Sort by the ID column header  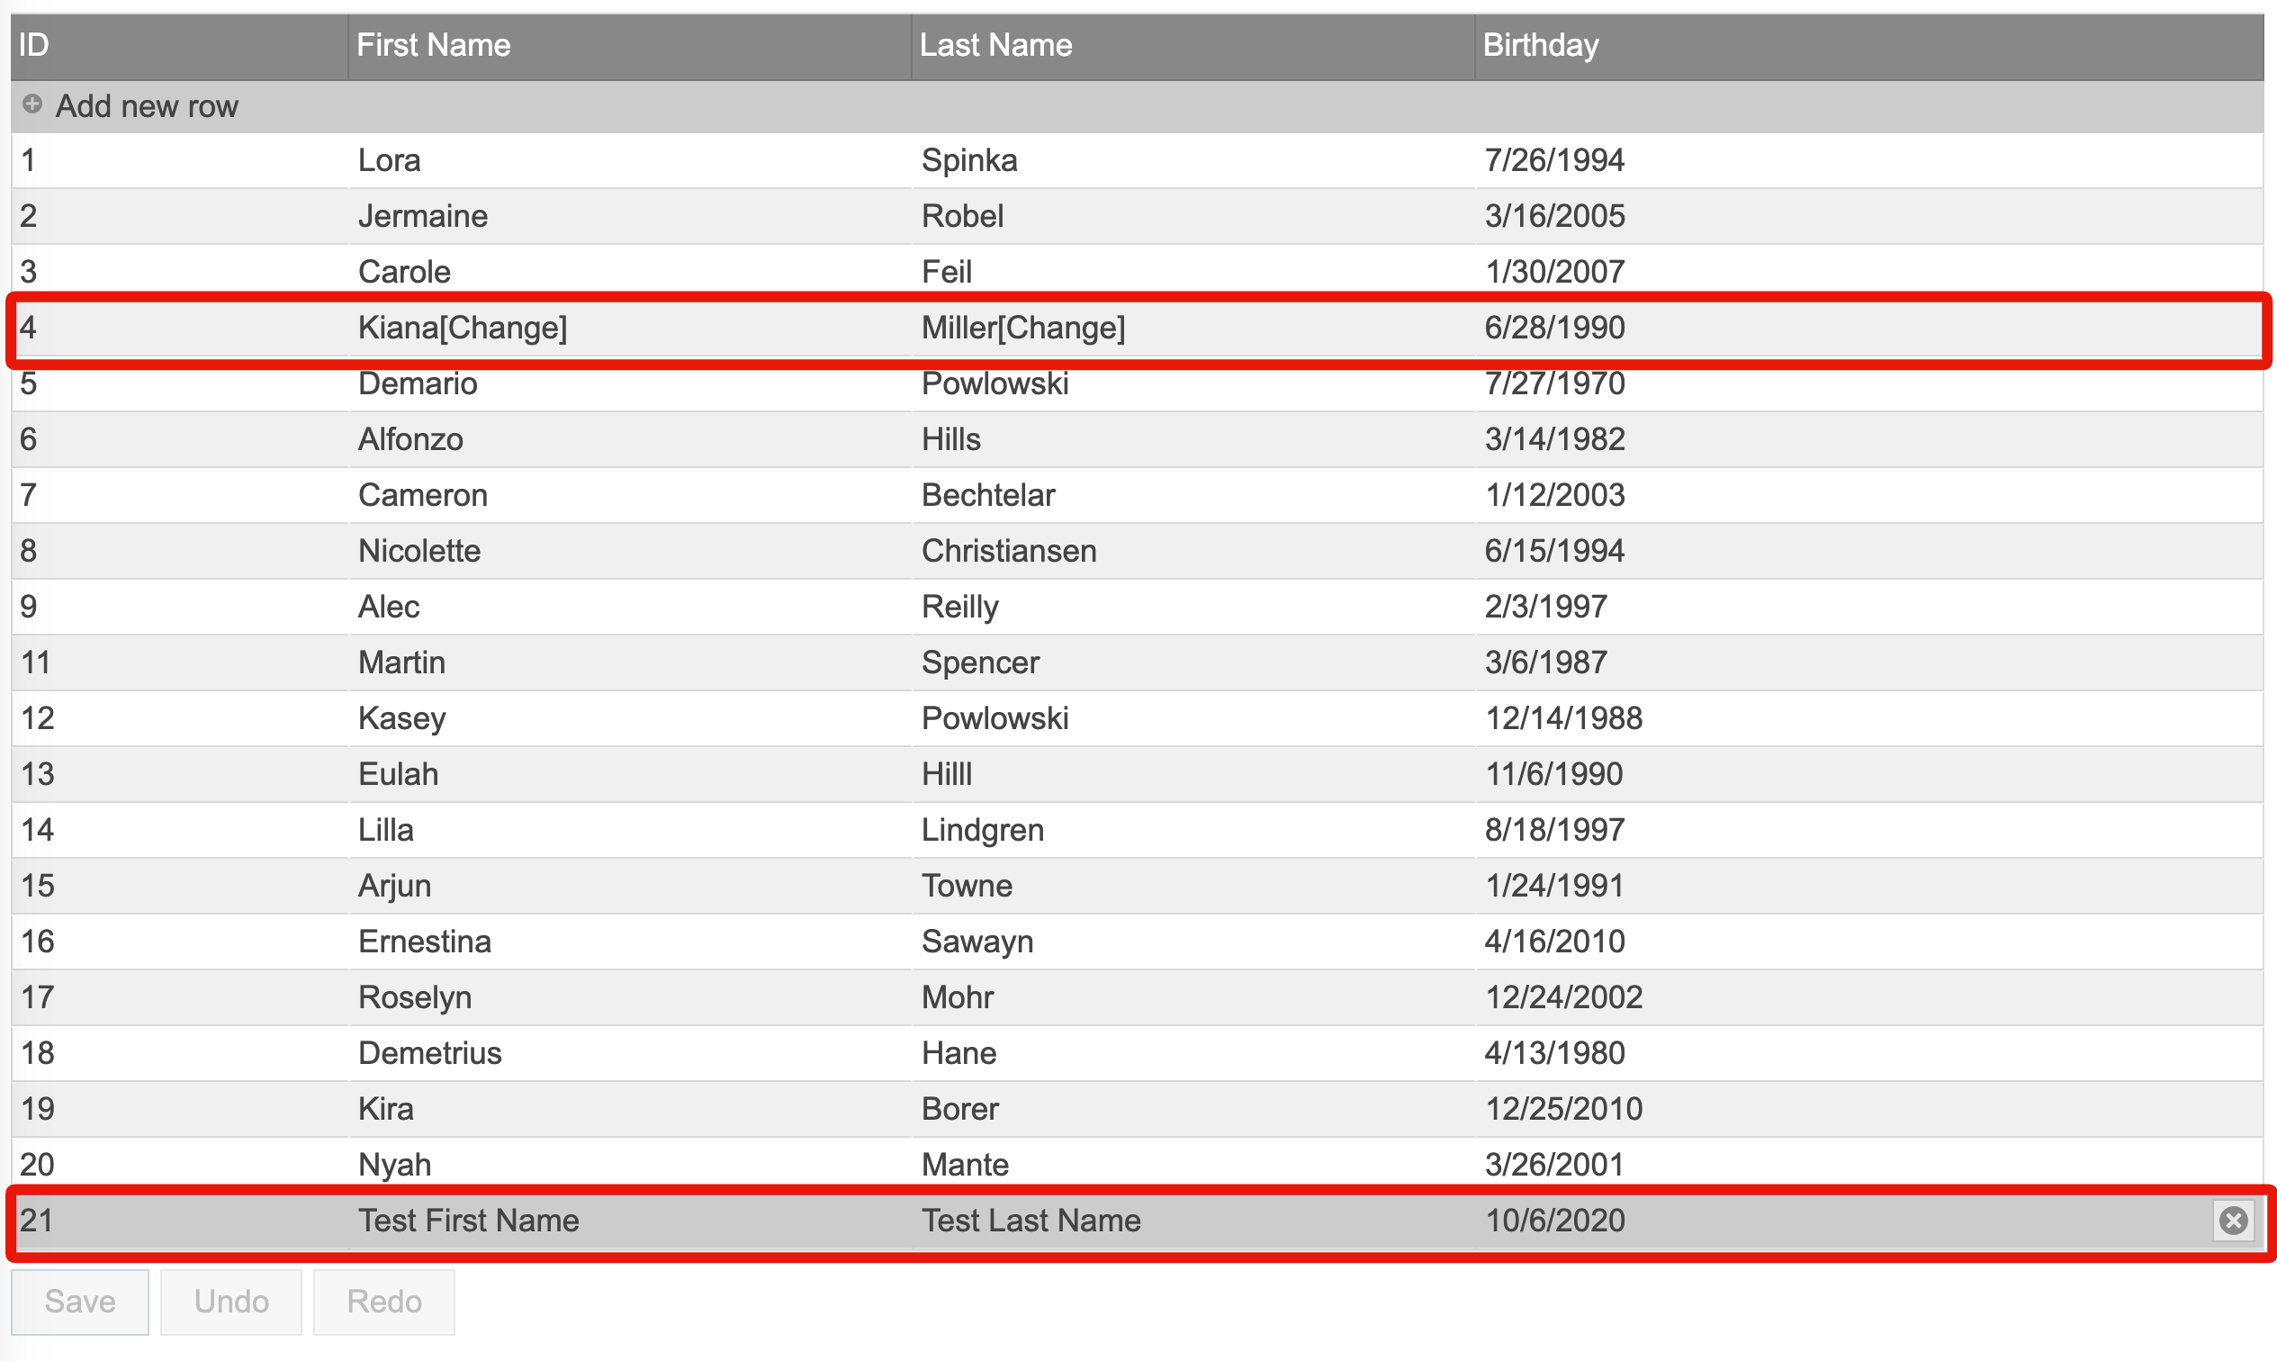(34, 45)
